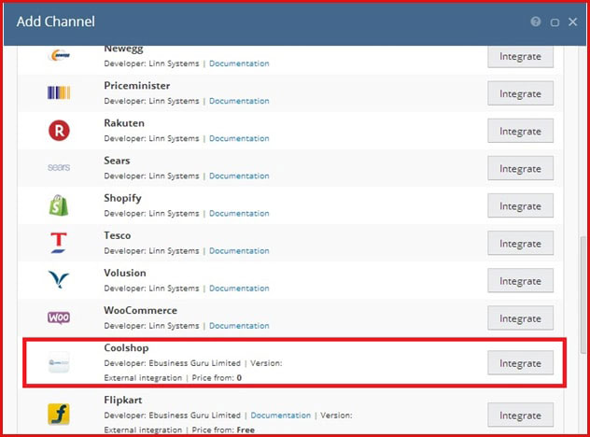Open WooCommerce Documentation link
This screenshot has height=437, width=590.
pos(239,326)
